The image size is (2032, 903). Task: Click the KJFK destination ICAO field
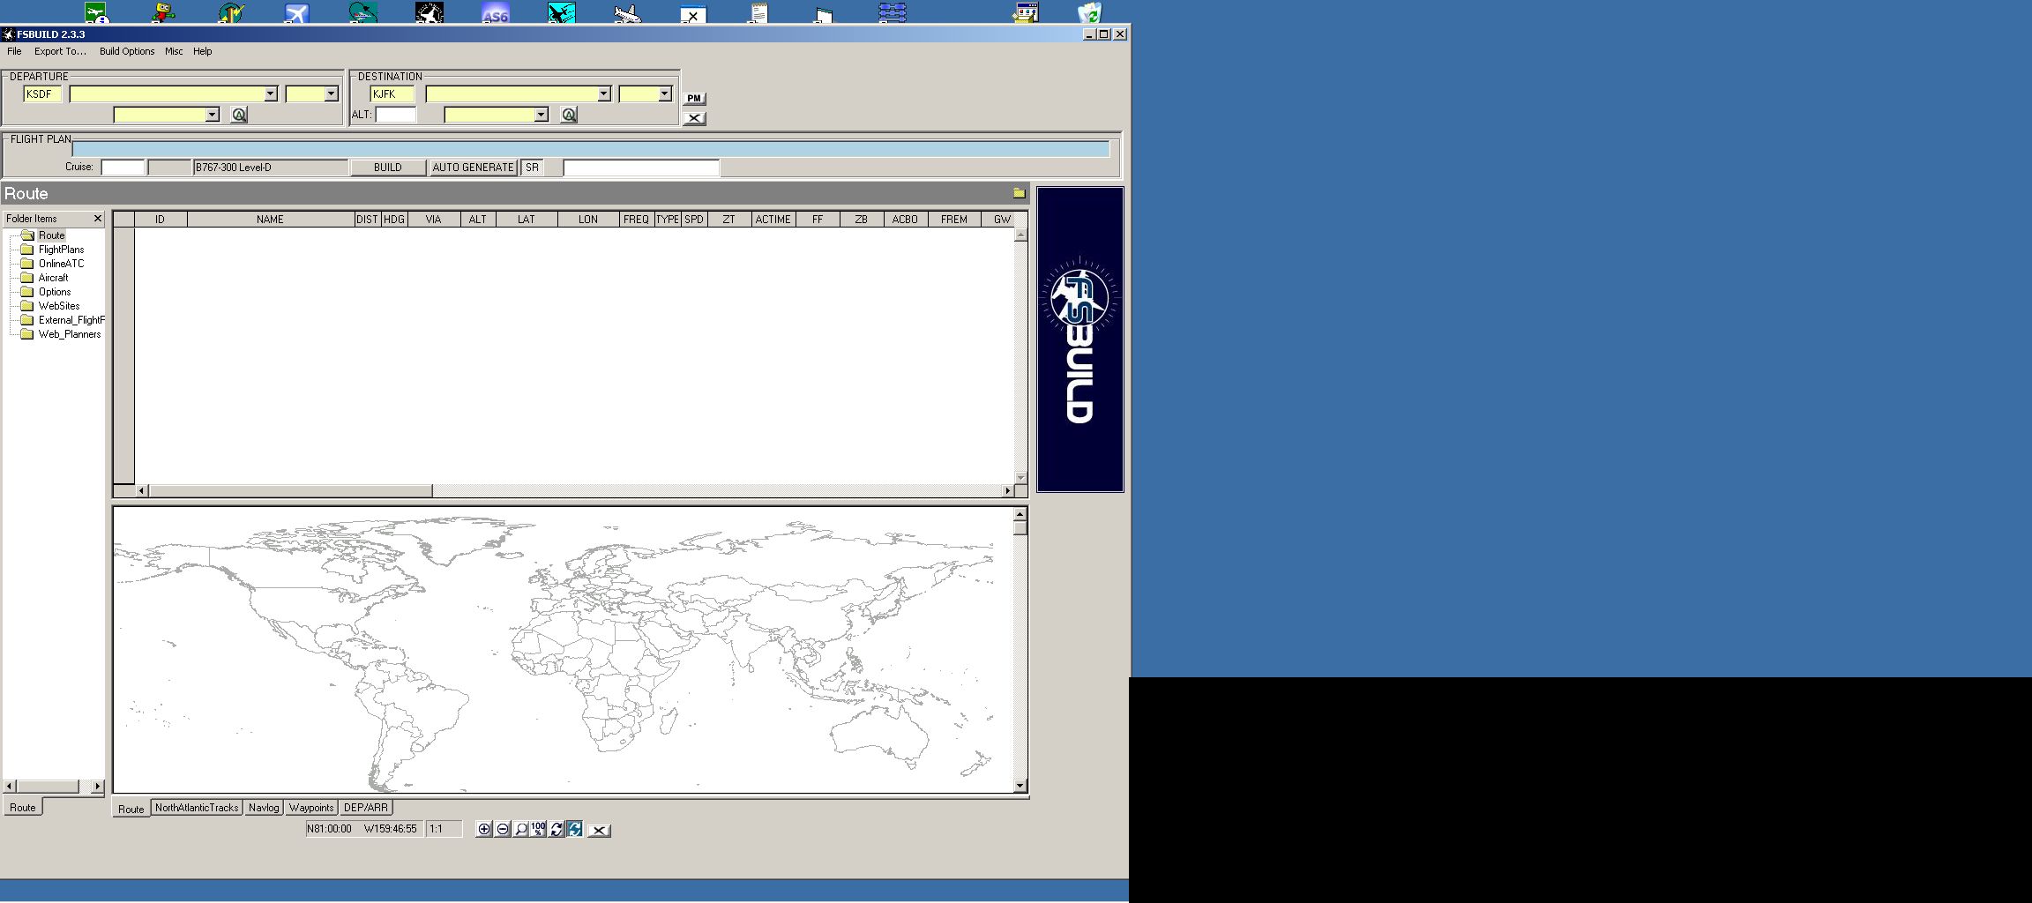[x=392, y=94]
